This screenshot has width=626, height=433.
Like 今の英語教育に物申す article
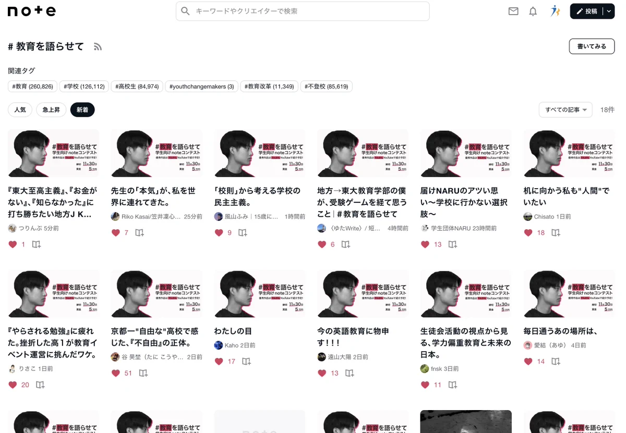pos(322,373)
